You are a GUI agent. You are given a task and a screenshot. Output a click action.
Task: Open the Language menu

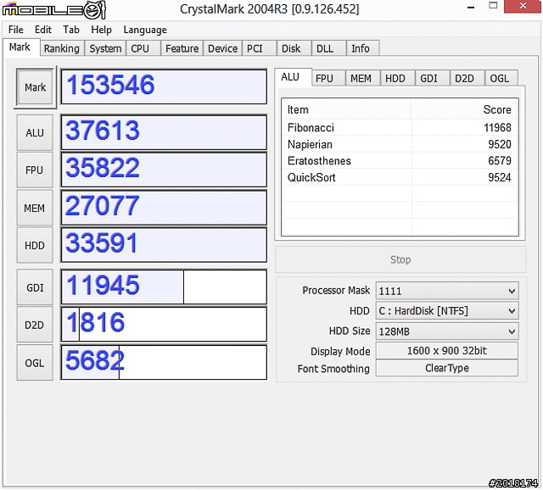coord(145,30)
